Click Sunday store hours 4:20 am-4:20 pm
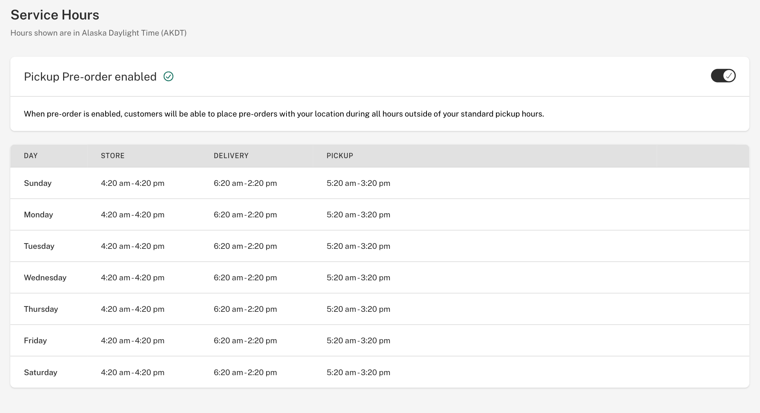Image resolution: width=760 pixels, height=413 pixels. click(x=133, y=183)
